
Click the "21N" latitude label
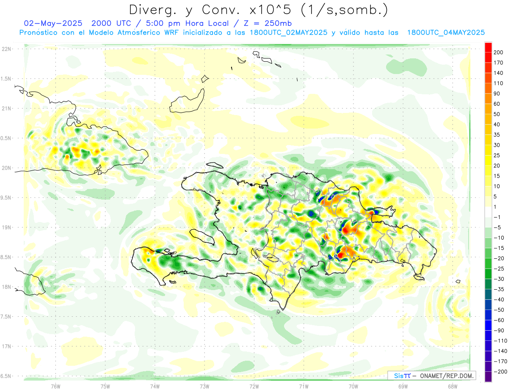pyautogui.click(x=7, y=108)
